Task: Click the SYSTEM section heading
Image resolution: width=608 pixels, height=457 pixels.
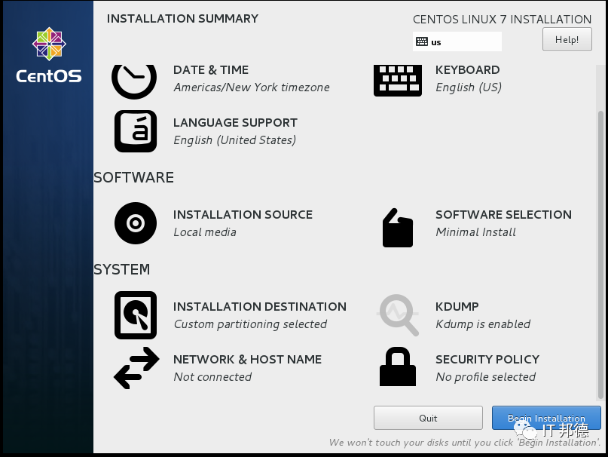Action: click(x=122, y=269)
